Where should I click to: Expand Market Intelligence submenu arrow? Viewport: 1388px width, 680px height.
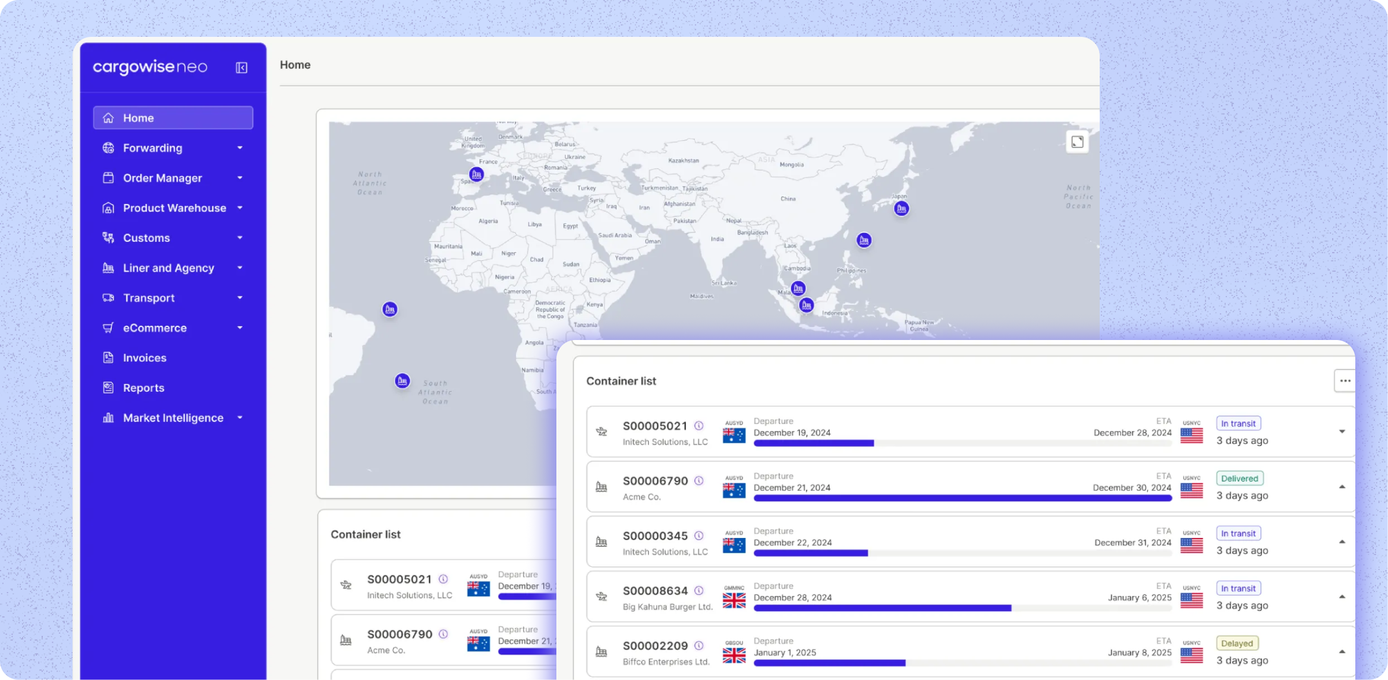click(x=240, y=418)
